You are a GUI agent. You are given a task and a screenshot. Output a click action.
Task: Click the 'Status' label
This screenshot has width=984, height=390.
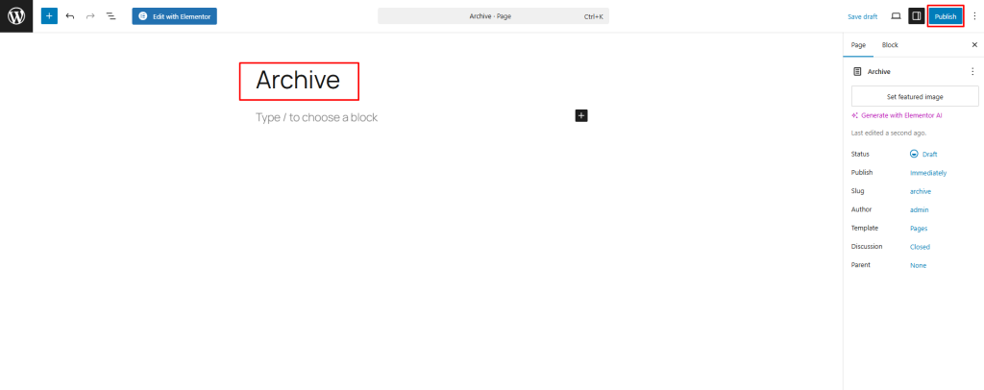point(860,154)
